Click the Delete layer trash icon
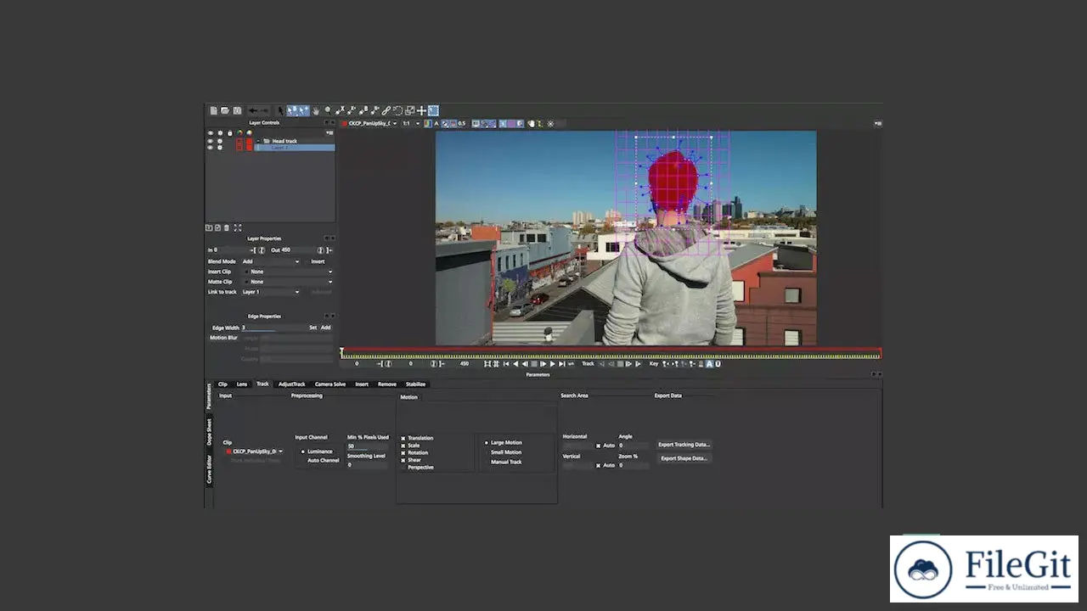Viewport: 1087px width, 611px height. tap(227, 227)
